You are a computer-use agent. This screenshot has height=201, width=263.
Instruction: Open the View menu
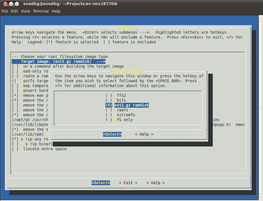click(x=25, y=11)
